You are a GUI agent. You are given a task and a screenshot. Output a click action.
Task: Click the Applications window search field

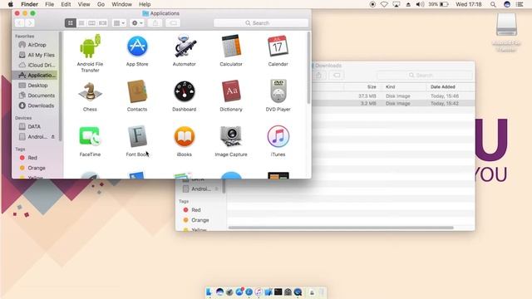click(261, 23)
